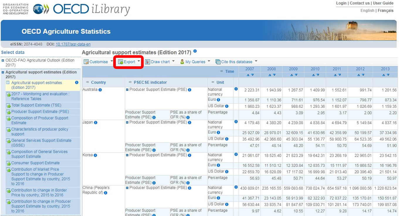Collapse Korea Producer Support Estimate (PSE) row
The width and height of the screenshot is (400, 216).
[127, 155]
